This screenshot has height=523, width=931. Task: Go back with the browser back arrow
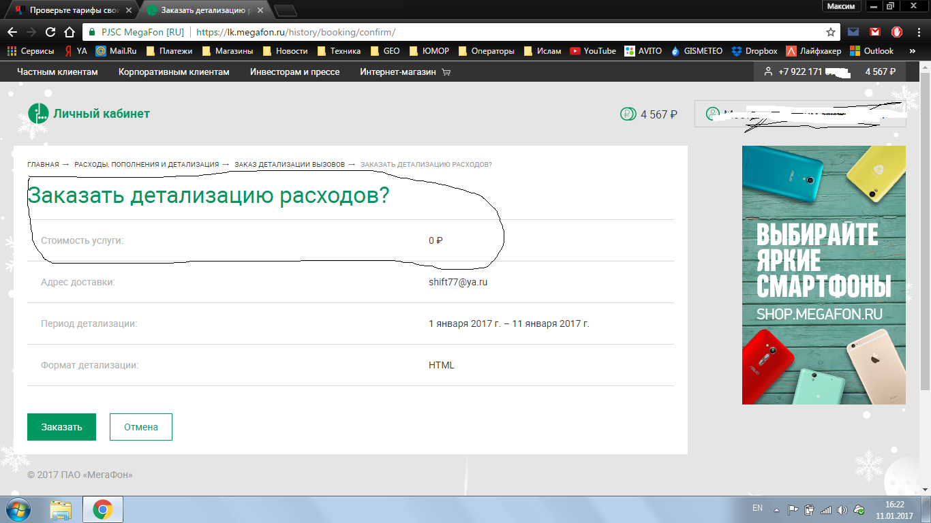click(12, 32)
